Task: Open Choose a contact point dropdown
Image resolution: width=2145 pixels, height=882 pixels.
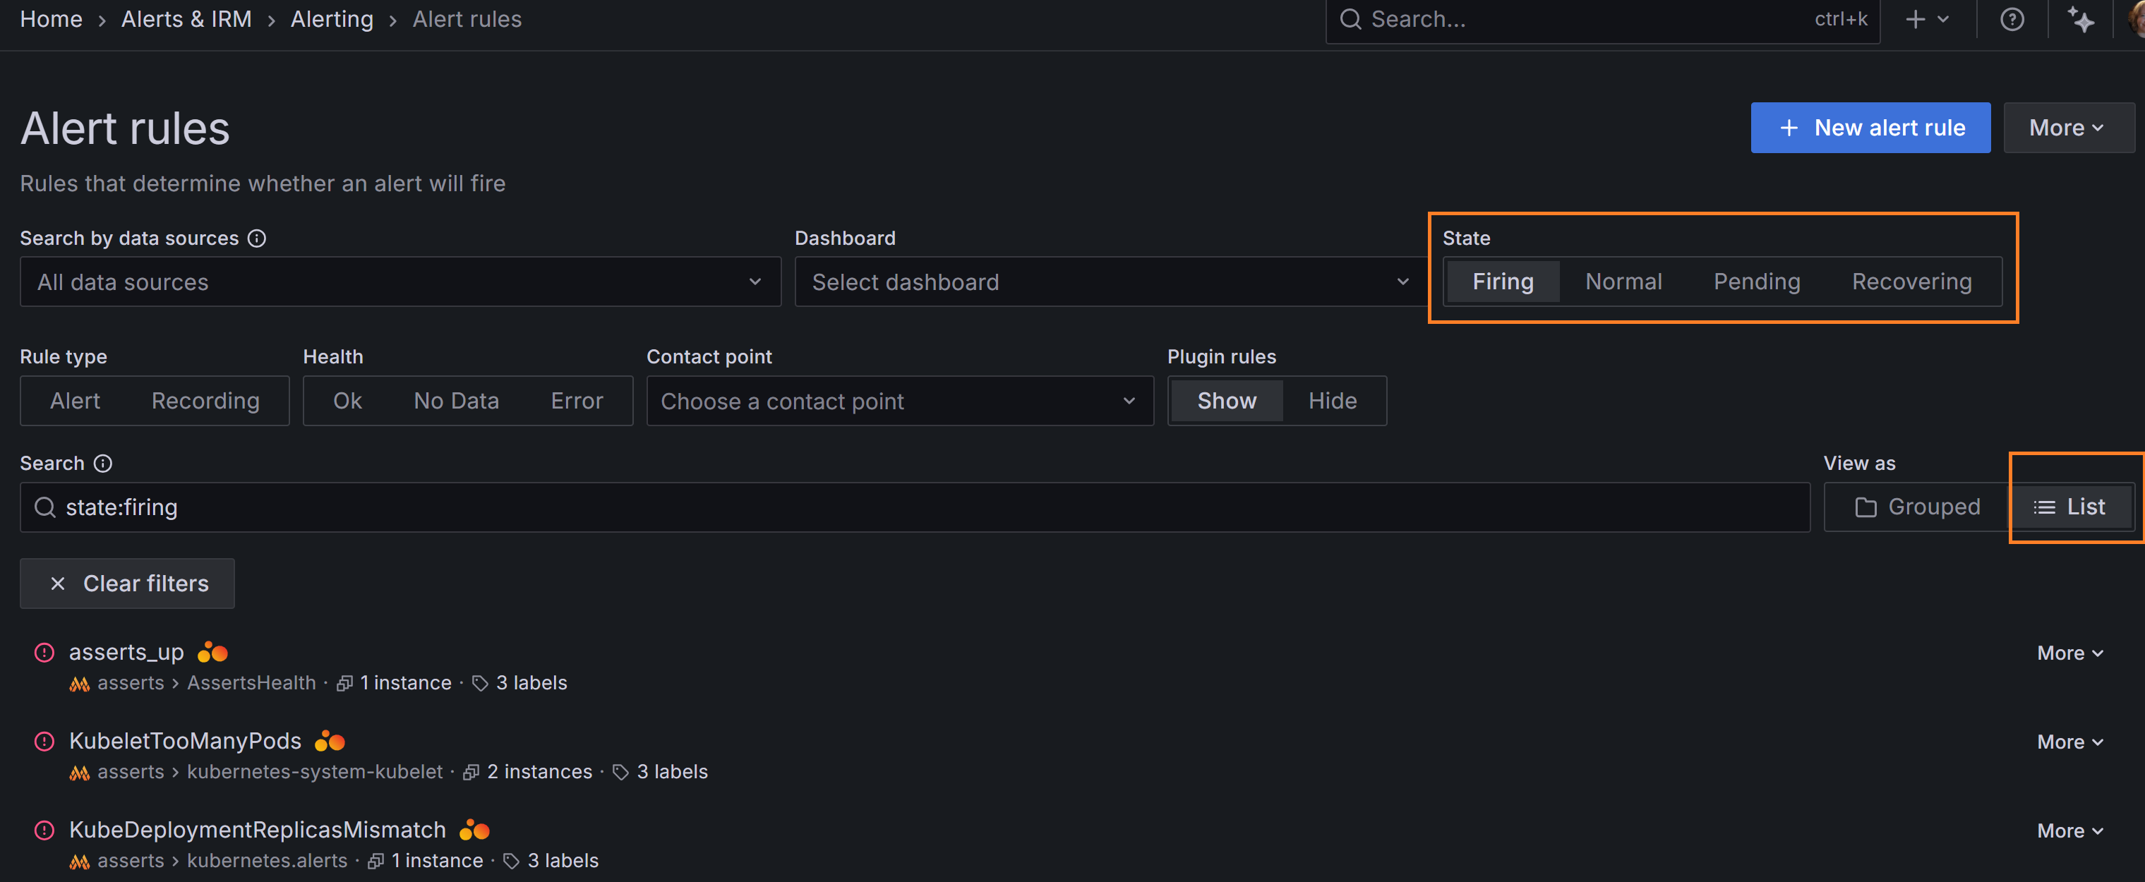Action: [x=899, y=401]
